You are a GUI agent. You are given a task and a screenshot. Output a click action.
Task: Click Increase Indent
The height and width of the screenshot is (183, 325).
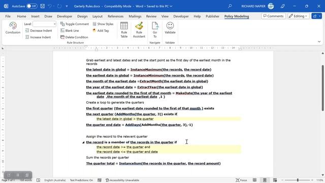coord(38,37)
